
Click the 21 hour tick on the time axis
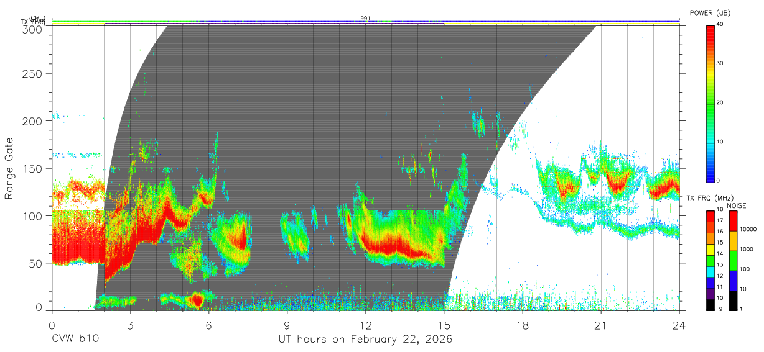pyautogui.click(x=601, y=325)
